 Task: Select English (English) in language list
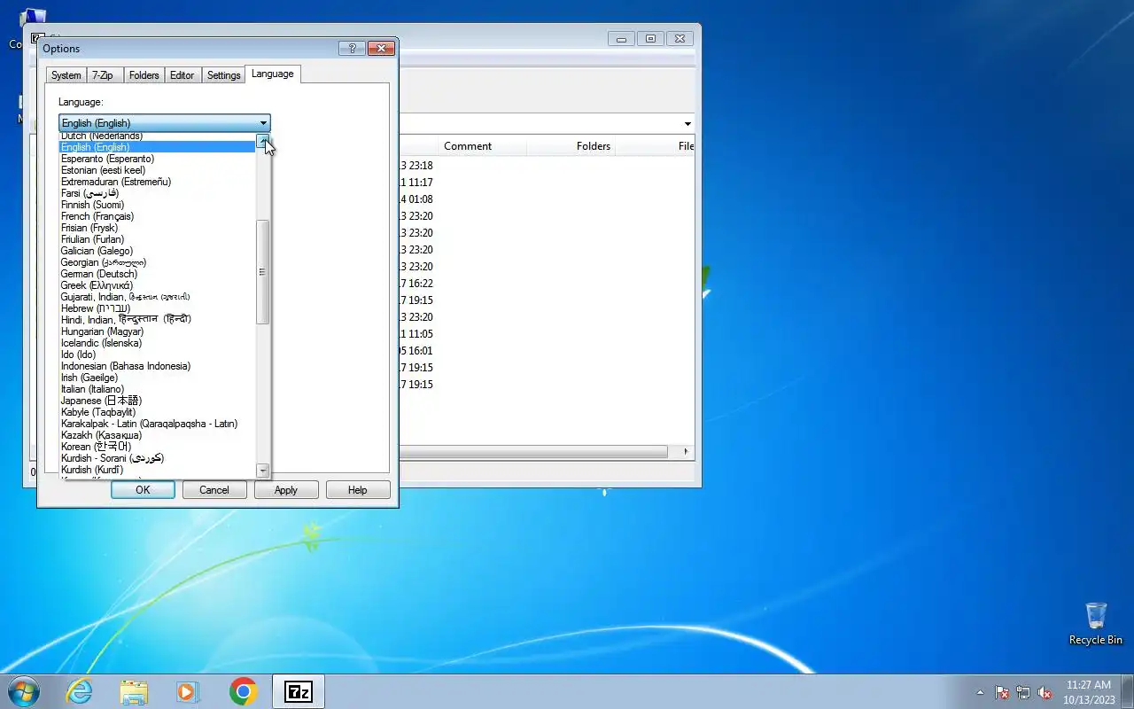tap(158, 147)
